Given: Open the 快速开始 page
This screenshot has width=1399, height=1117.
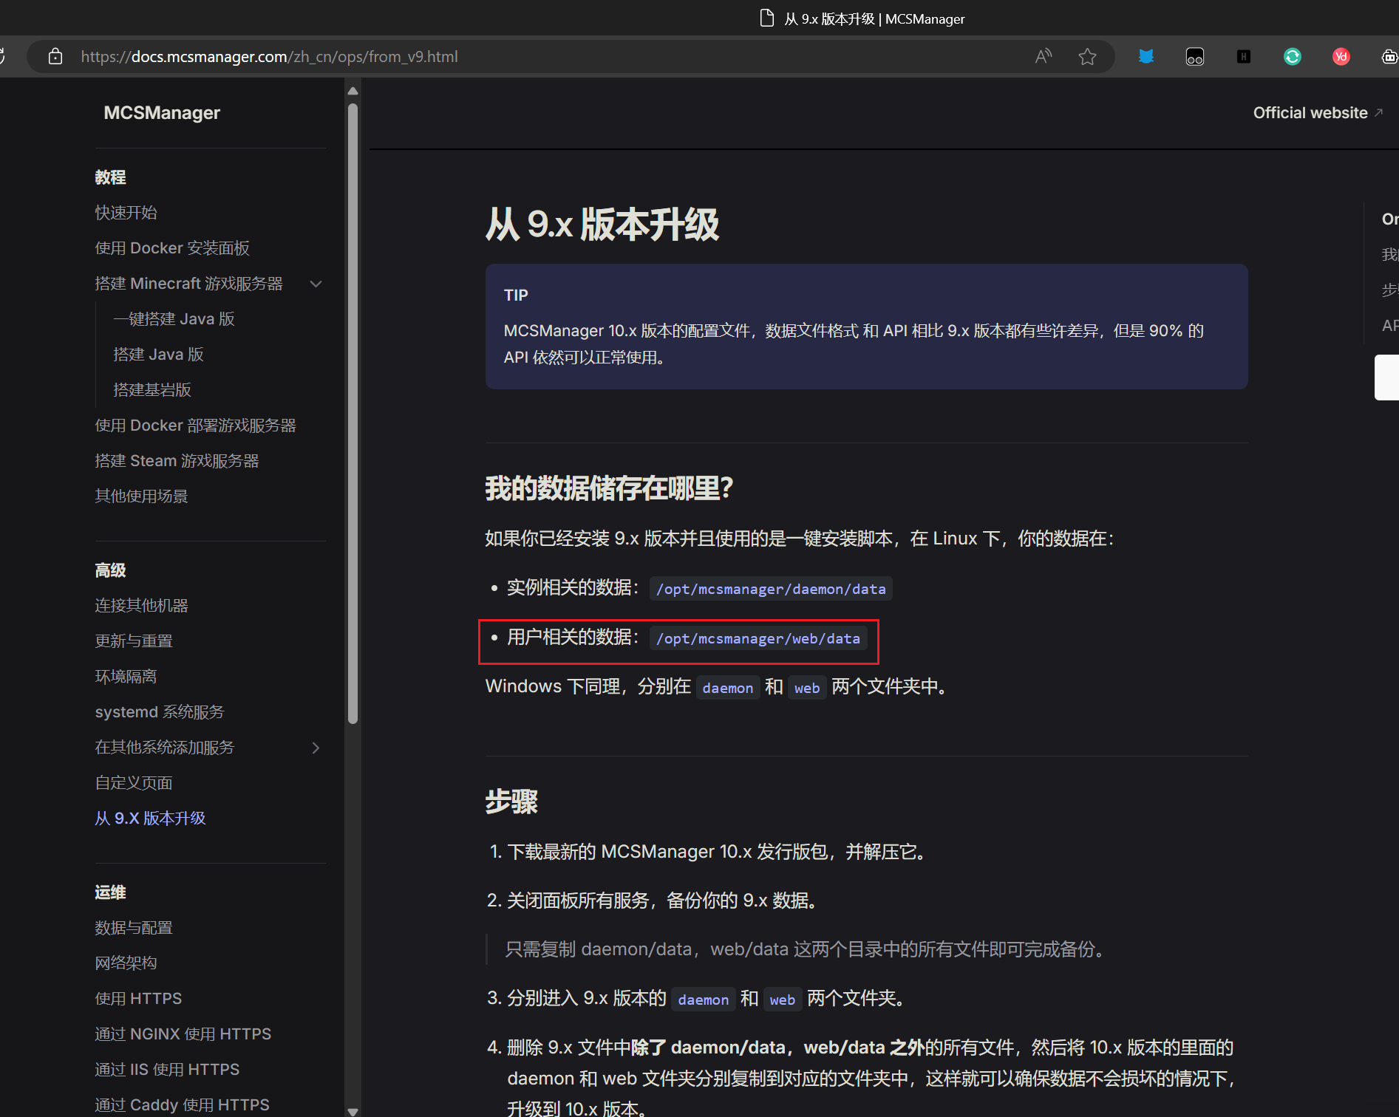Looking at the screenshot, I should (x=126, y=212).
